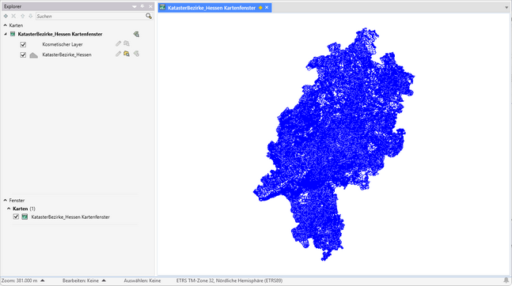
Task: Click the Suchen search input field
Action: (x=90, y=16)
